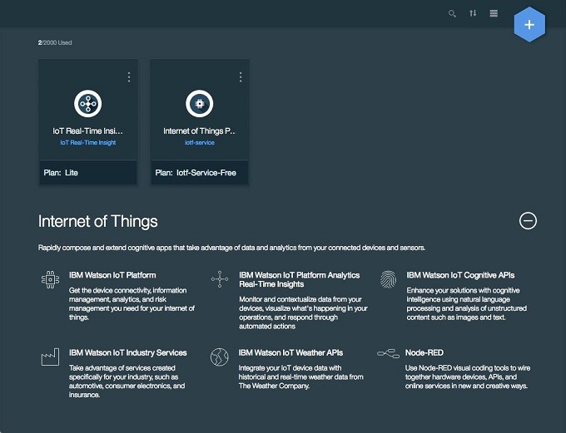Image resolution: width=566 pixels, height=433 pixels.
Task: Click the IBM Watson IoT Platform chip icon
Action: point(50,279)
